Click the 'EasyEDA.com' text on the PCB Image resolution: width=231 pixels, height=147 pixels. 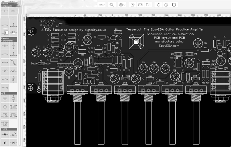click(x=169, y=46)
